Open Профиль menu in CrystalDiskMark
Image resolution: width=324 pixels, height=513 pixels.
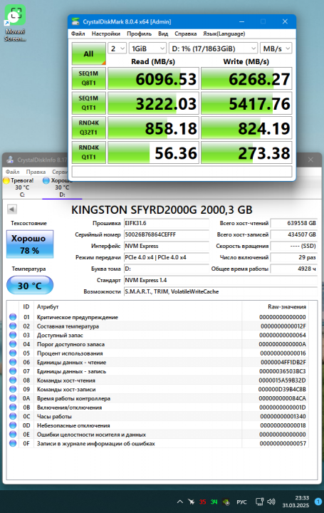(140, 33)
